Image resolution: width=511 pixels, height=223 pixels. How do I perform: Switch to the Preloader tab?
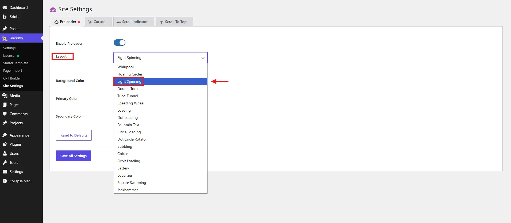coord(67,22)
